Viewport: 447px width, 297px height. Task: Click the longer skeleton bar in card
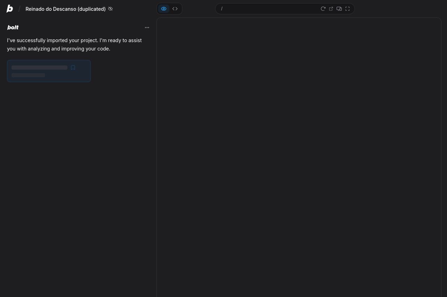pos(39,68)
